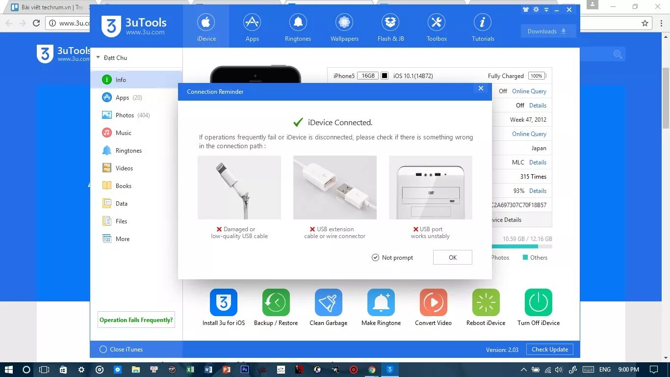The width and height of the screenshot is (670, 377).
Task: Select Data in the sidebar
Action: (x=136, y=203)
